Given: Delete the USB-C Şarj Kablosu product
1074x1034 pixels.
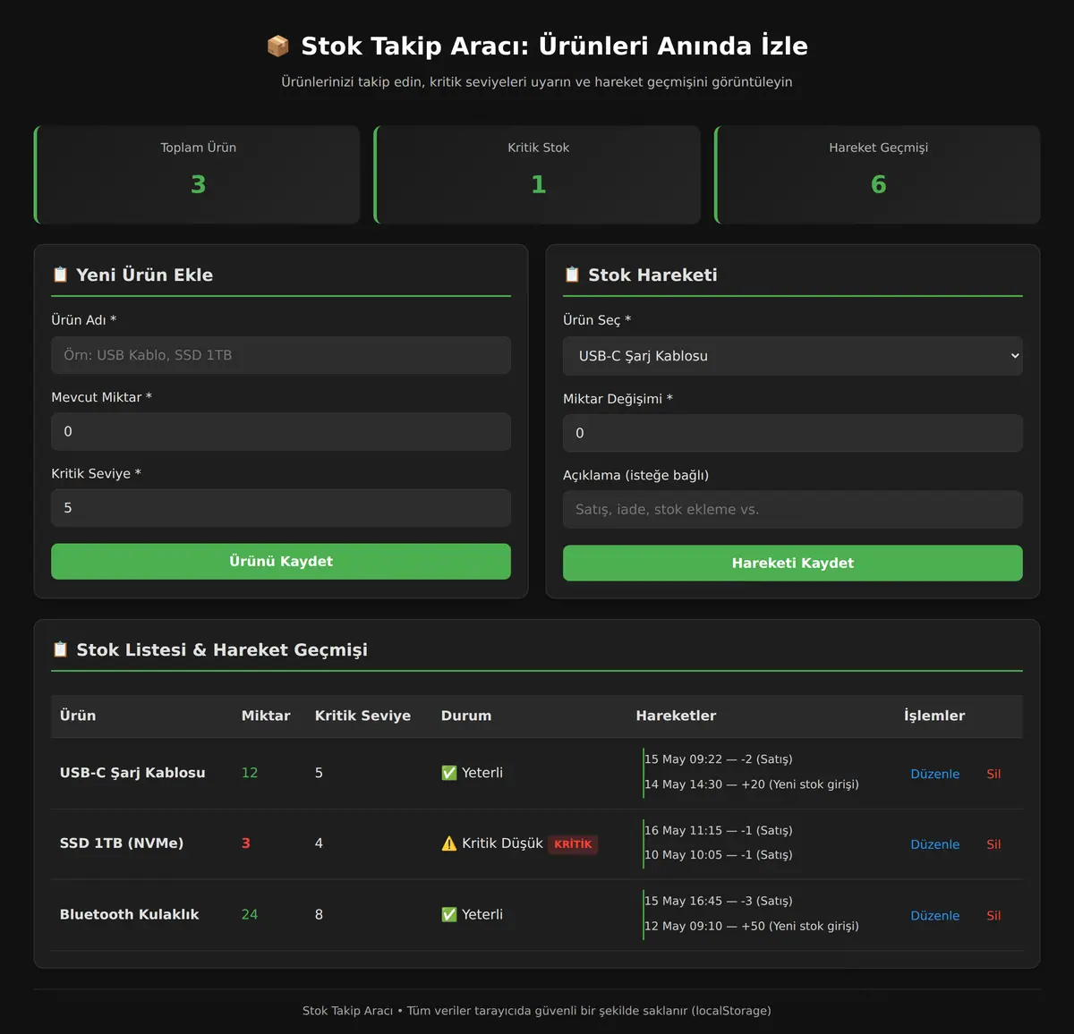Looking at the screenshot, I should 993,774.
